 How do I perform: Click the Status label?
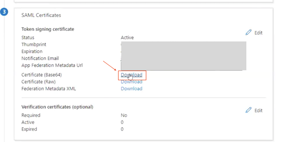[28, 37]
